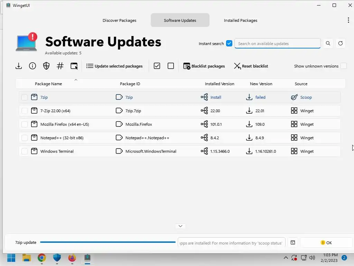Sort by Package ID column
354x266 pixels.
point(130,84)
